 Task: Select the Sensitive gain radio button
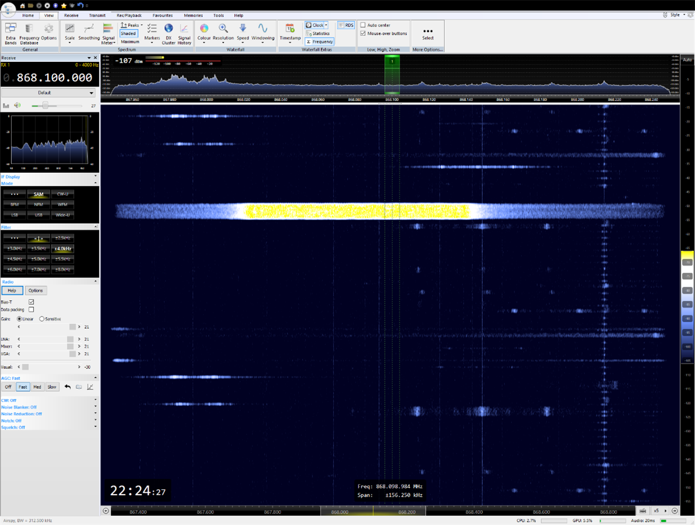(x=42, y=319)
